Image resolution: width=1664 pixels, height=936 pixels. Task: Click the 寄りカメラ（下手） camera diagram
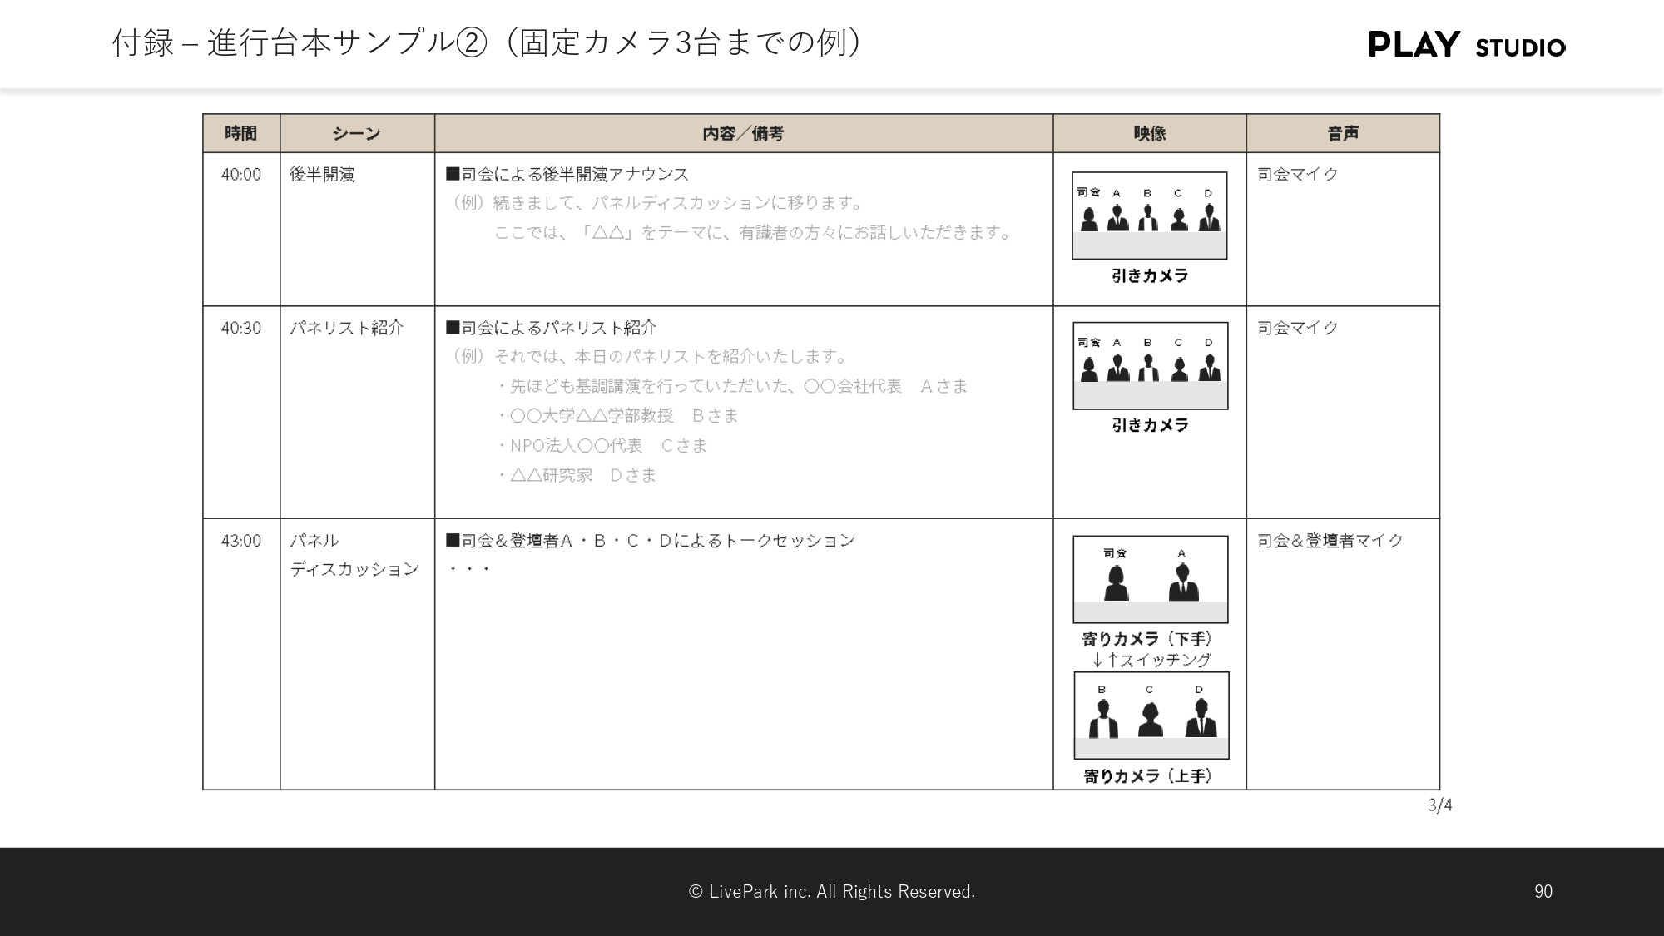(1149, 580)
